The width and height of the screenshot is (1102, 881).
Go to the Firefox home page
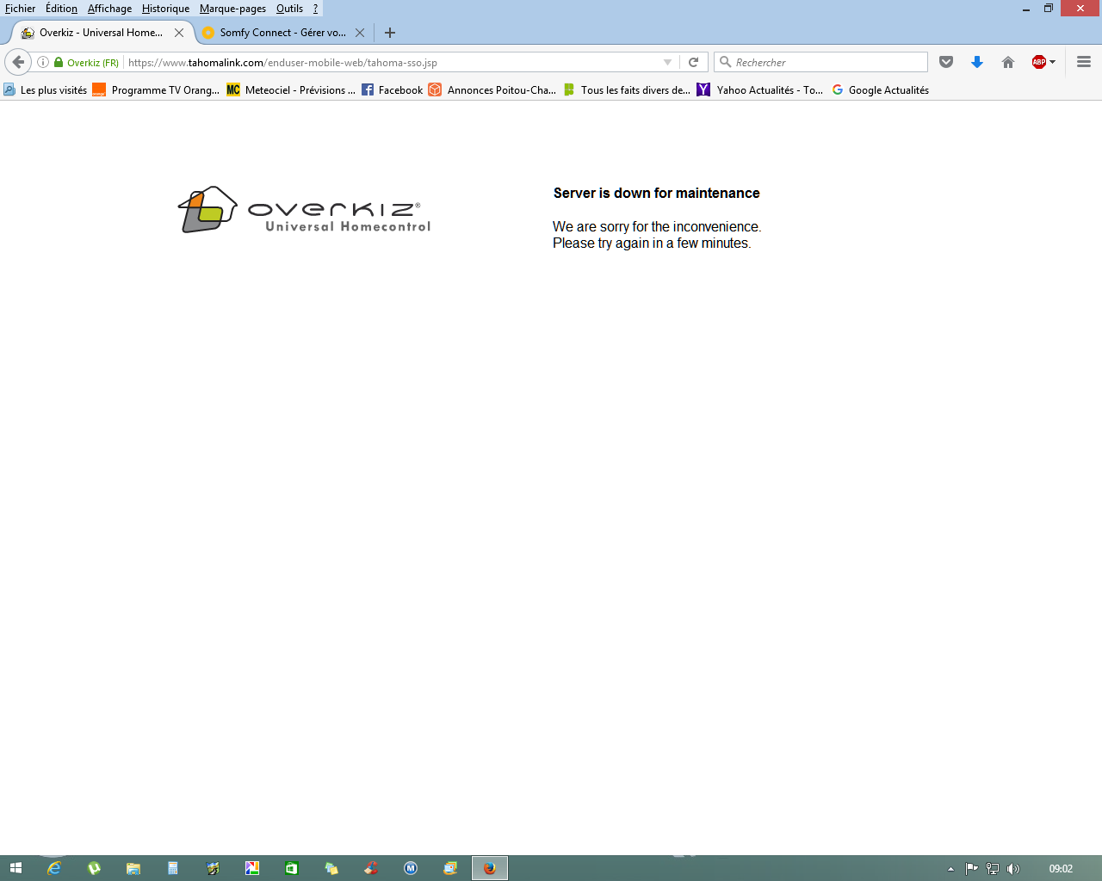(1008, 62)
